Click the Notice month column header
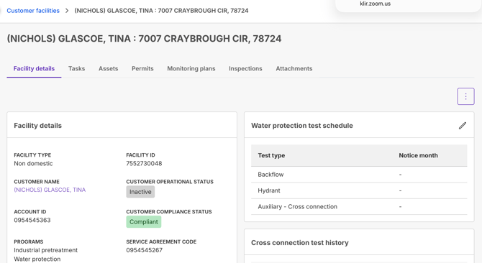 tap(419, 156)
